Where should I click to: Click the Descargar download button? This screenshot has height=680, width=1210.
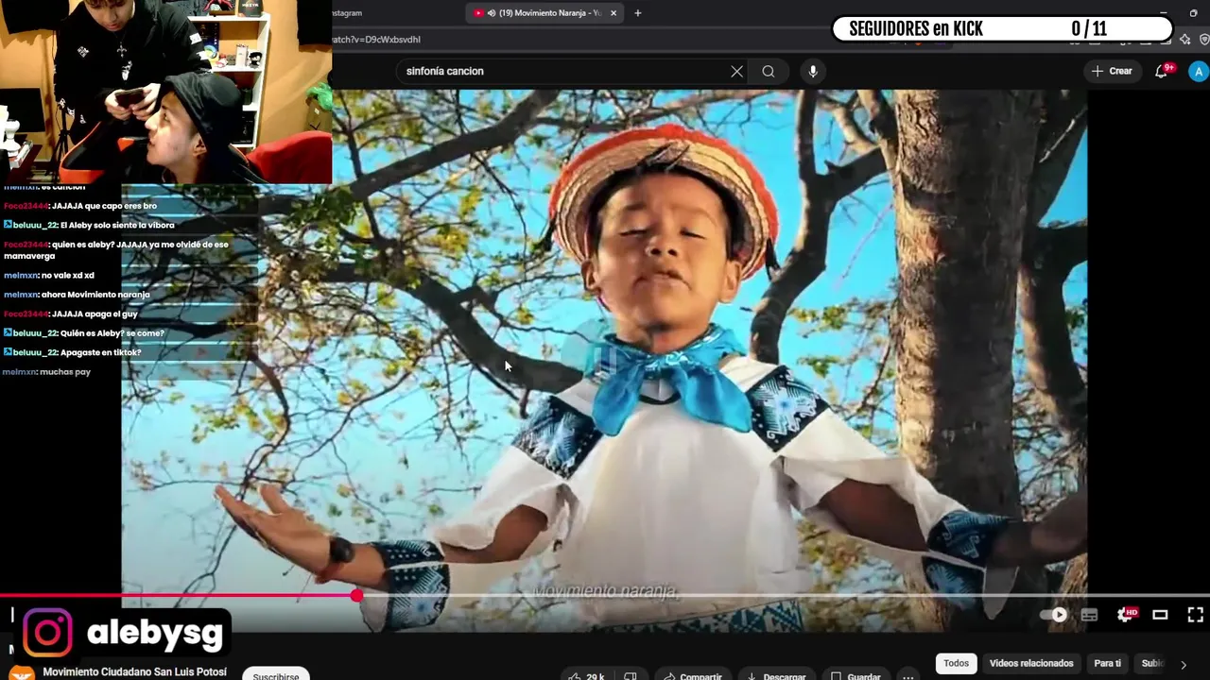[x=775, y=675]
